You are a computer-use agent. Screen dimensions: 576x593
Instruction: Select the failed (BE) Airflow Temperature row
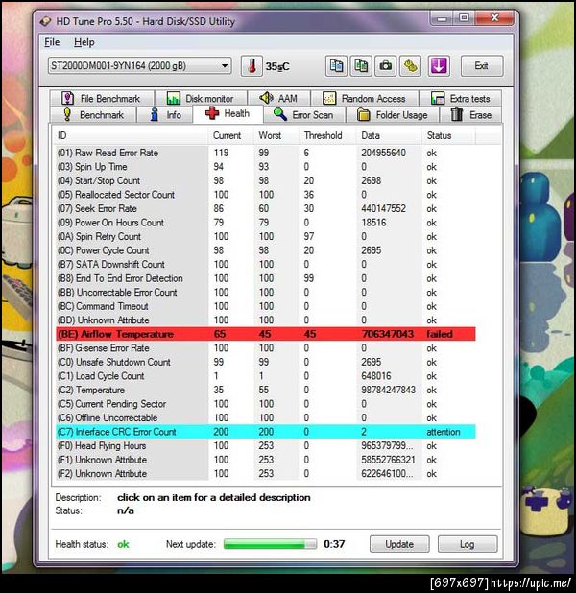coord(266,334)
